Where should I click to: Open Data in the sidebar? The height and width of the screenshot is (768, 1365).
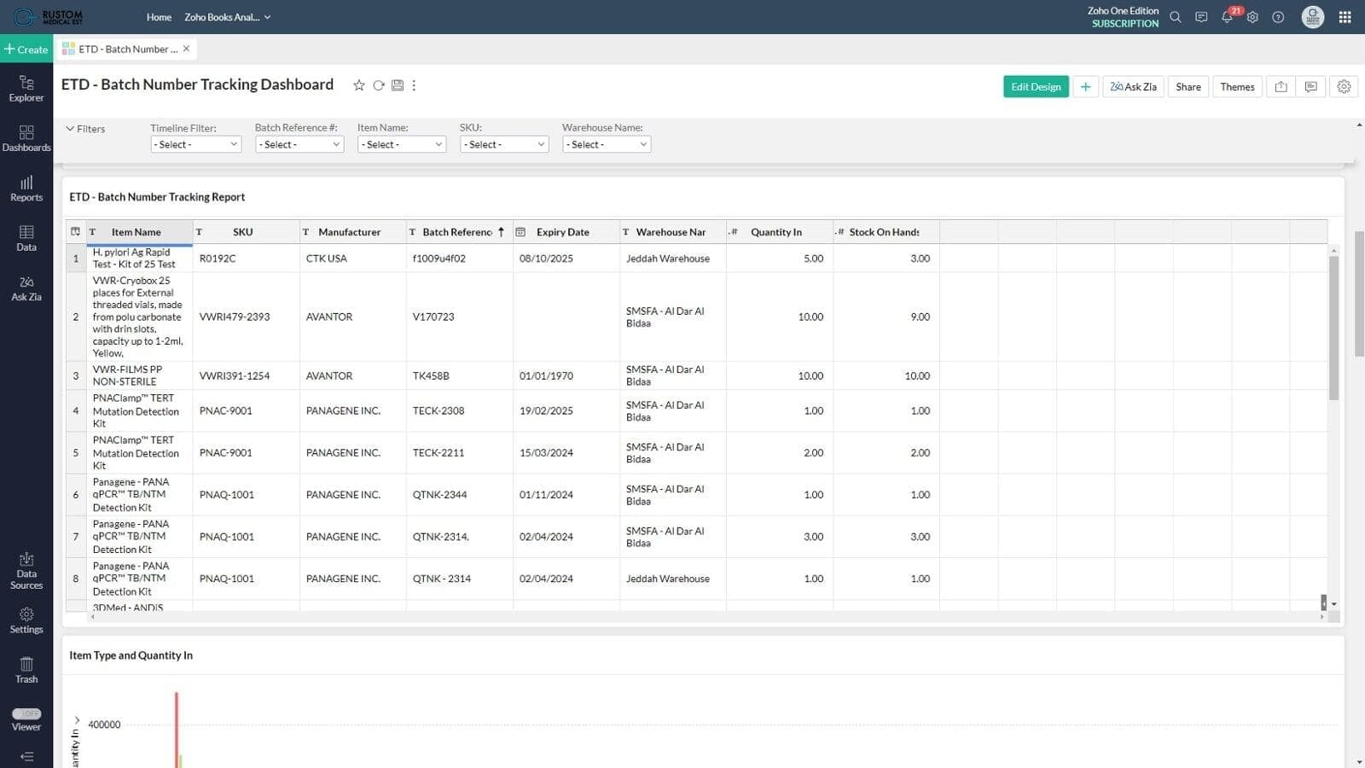click(26, 238)
